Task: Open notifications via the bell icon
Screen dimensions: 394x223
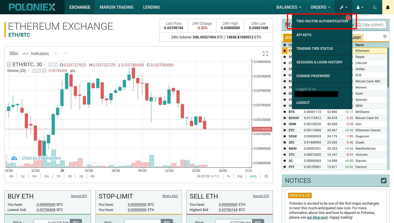Action: click(388, 7)
